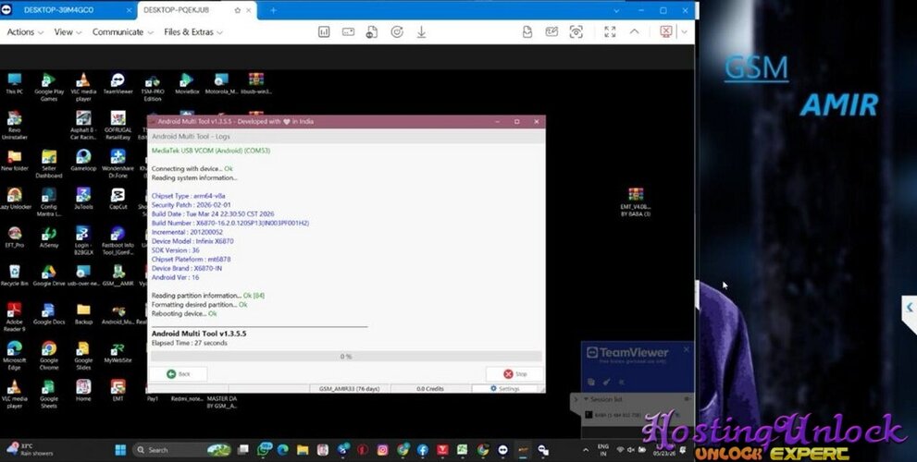Open the EFT_Pro desktop icon
Screen dimensions: 917x462
pos(15,237)
